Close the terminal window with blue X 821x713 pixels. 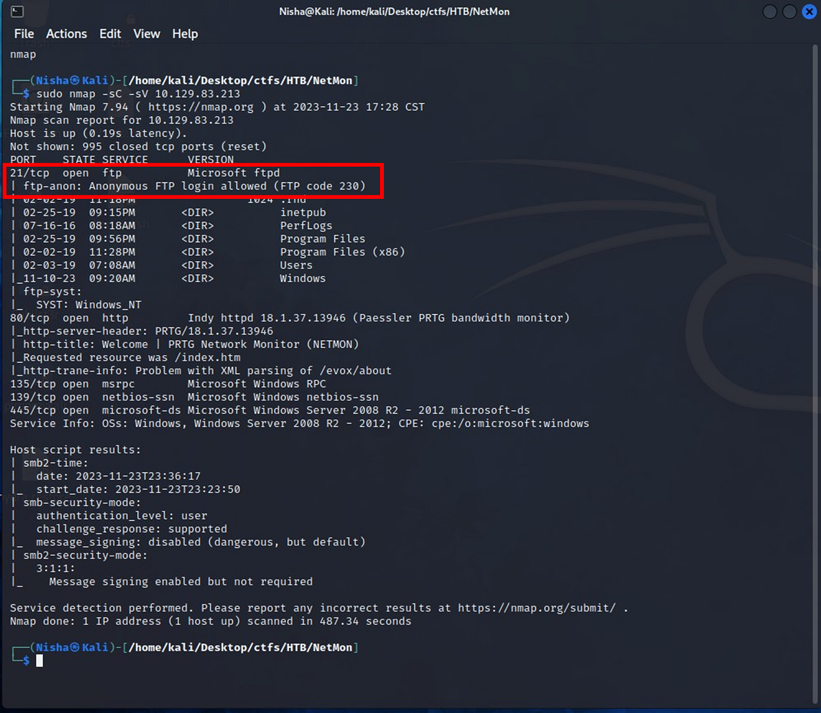(x=809, y=12)
